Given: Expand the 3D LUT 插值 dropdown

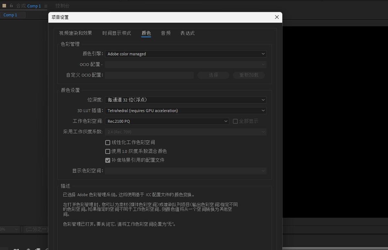Looking at the screenshot, I should point(185,110).
